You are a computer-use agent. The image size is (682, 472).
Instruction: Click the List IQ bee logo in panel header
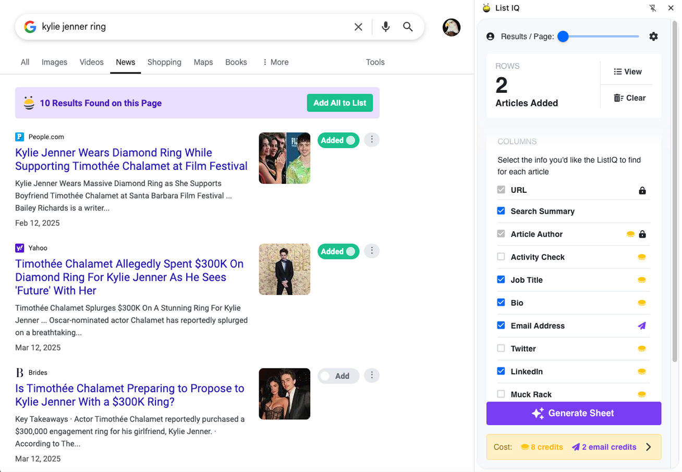pos(486,8)
